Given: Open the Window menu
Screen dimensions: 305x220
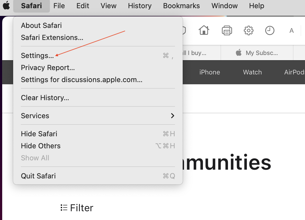Looking at the screenshot, I should (224, 6).
